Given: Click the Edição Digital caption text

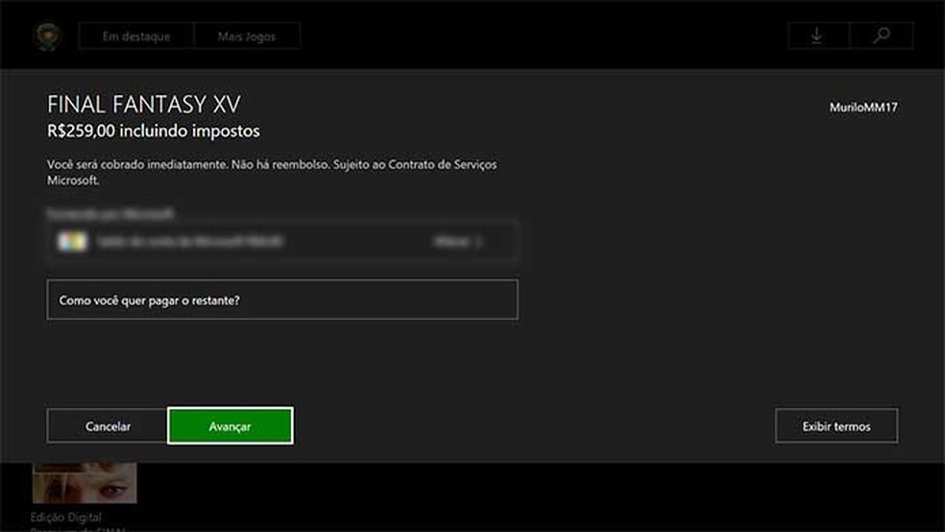Looking at the screenshot, I should (66, 517).
